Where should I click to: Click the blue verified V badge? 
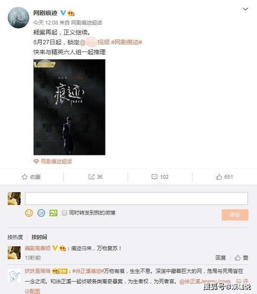coord(63,13)
